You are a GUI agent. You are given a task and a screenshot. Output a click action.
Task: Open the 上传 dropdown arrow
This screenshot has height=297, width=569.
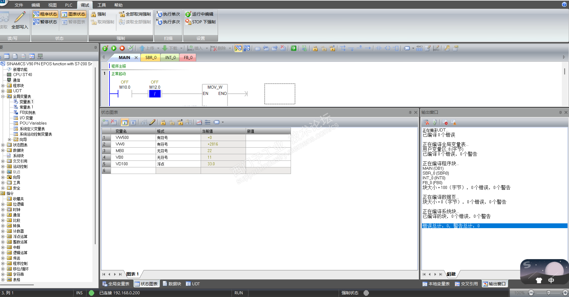[158, 48]
